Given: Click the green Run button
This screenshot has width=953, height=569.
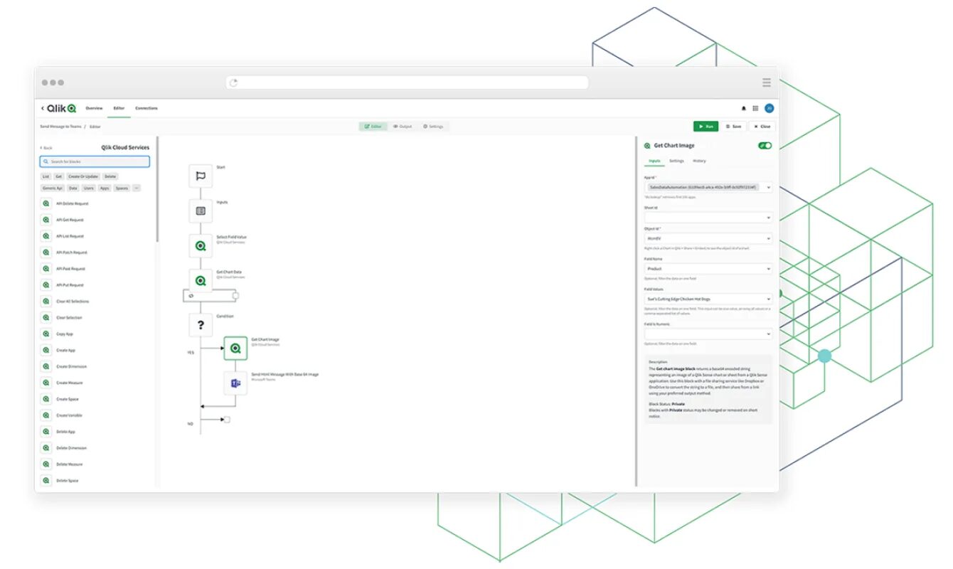Looking at the screenshot, I should pyautogui.click(x=706, y=127).
